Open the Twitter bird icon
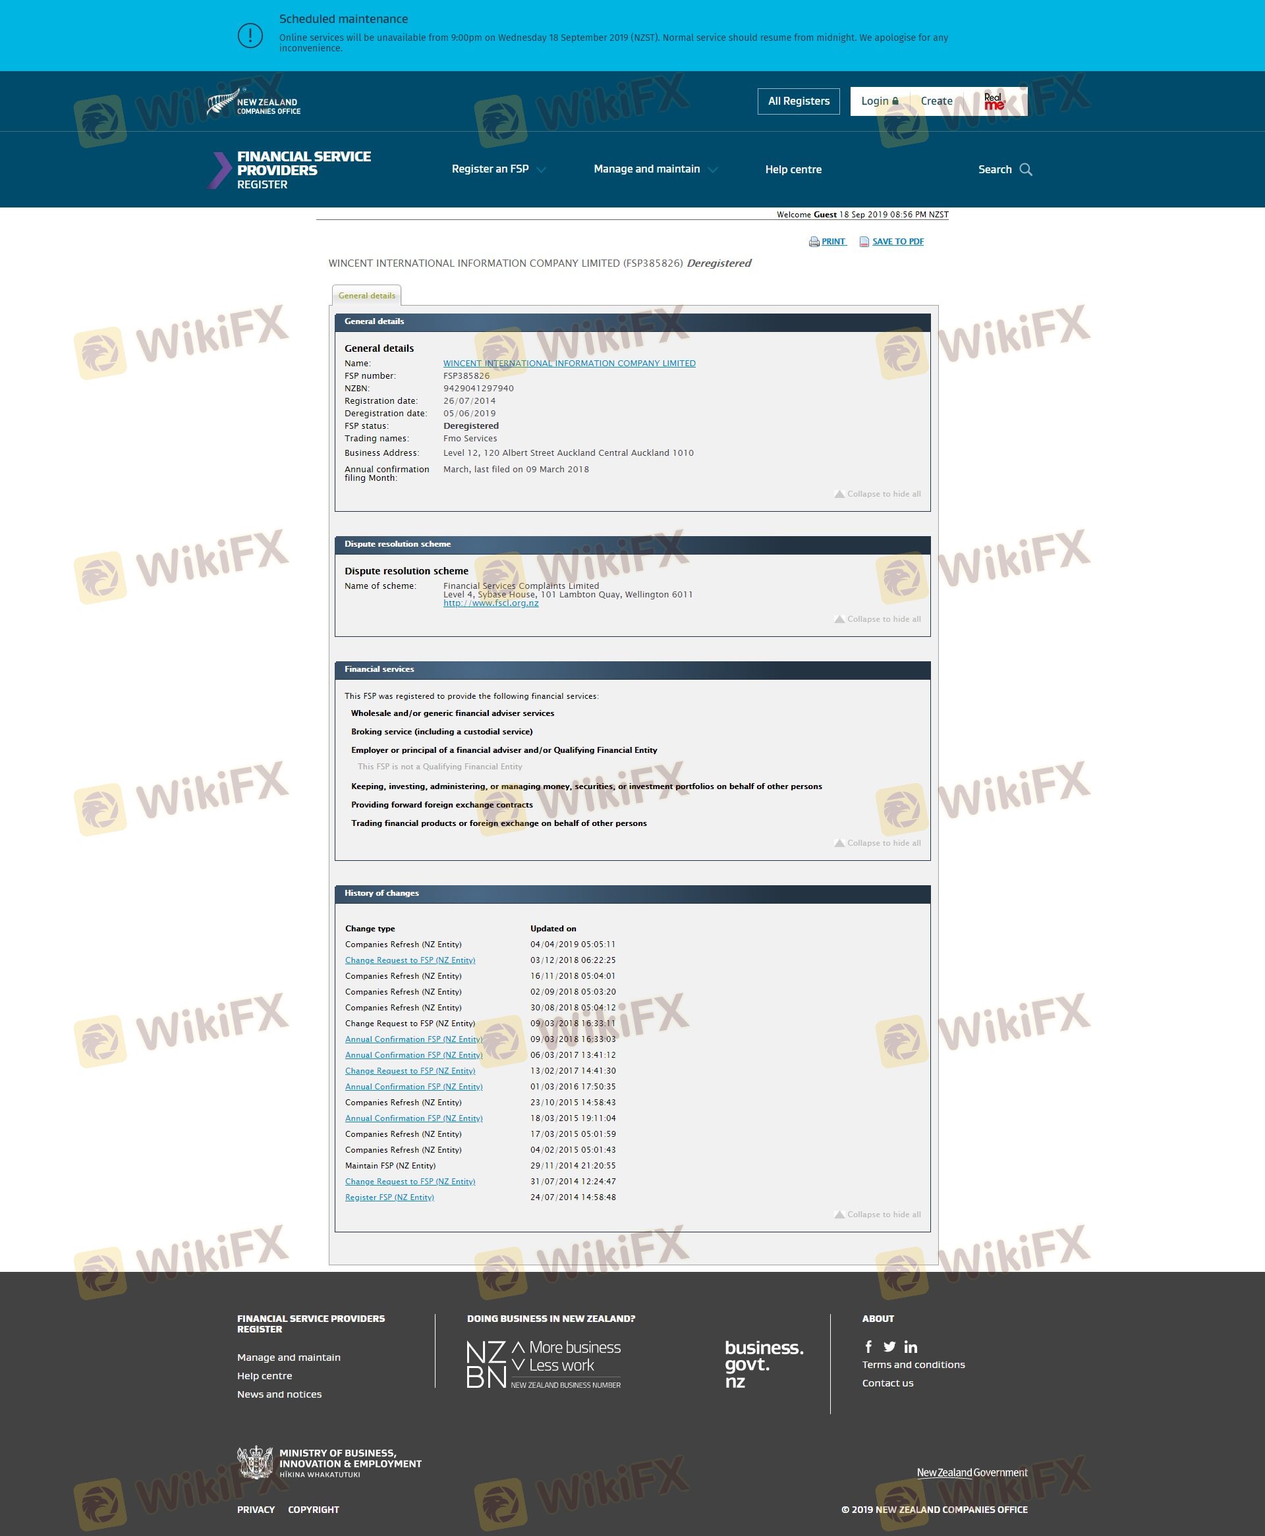1265x1536 pixels. pos(889,1347)
